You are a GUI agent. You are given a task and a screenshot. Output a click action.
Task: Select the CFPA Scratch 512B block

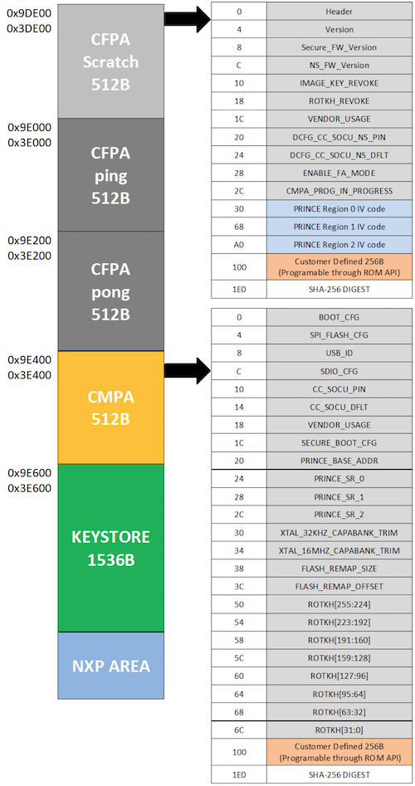click(x=110, y=61)
